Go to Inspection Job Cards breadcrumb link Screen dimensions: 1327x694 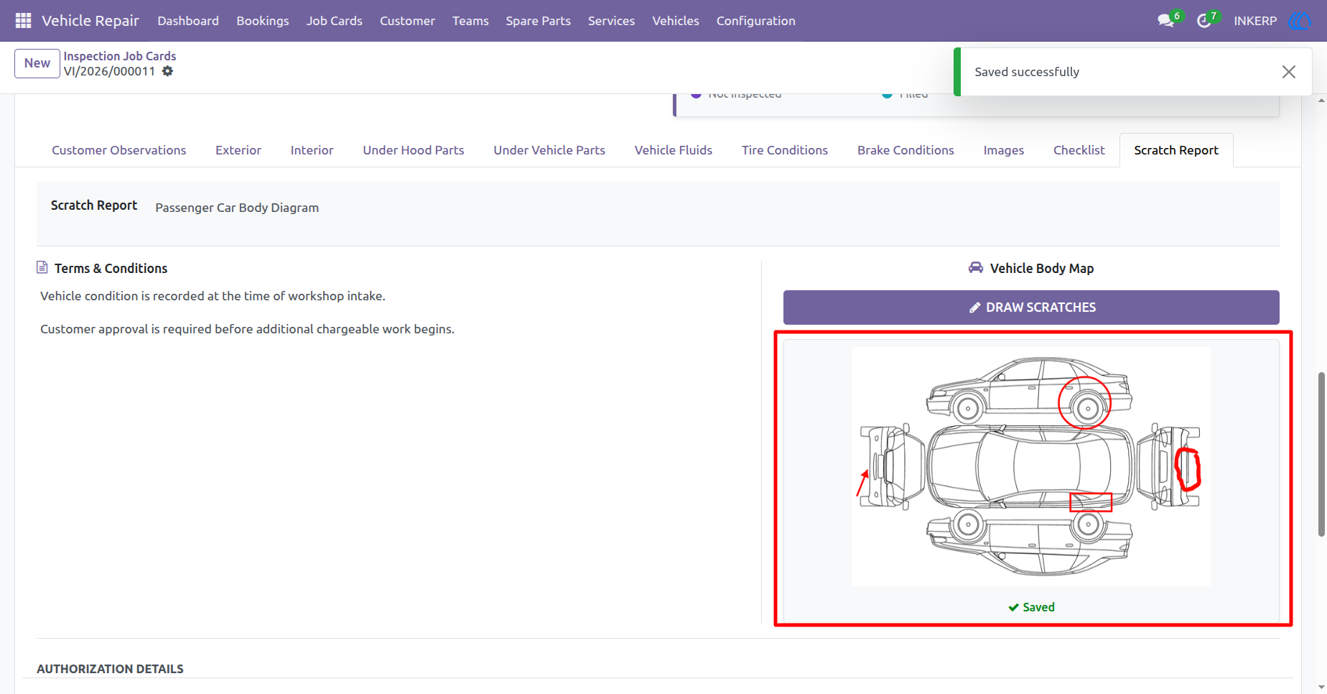point(120,56)
